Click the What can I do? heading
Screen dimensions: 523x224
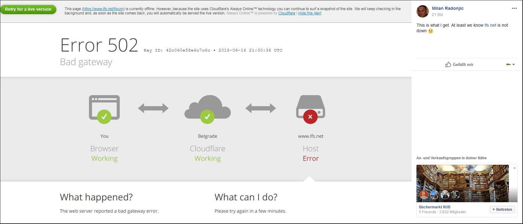click(x=246, y=197)
